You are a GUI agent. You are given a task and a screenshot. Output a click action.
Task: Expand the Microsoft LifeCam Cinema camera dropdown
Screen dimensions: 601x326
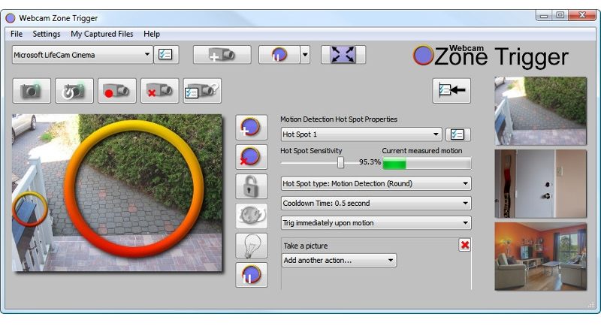[83, 55]
